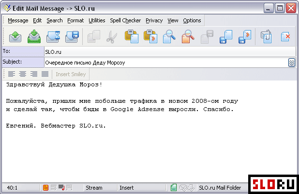Image resolution: width=299 pixels, height=194 pixels.
Task: Click into the Subject input field
Action: (x=166, y=63)
